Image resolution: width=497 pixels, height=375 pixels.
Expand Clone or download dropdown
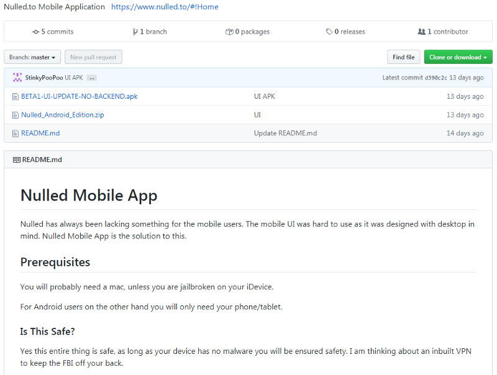[458, 57]
